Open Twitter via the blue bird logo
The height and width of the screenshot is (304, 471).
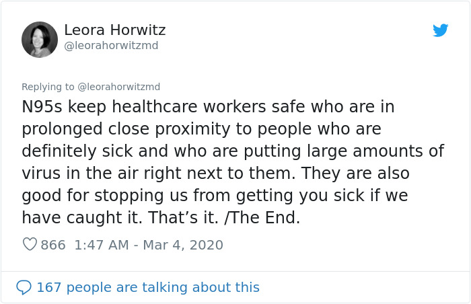[440, 30]
